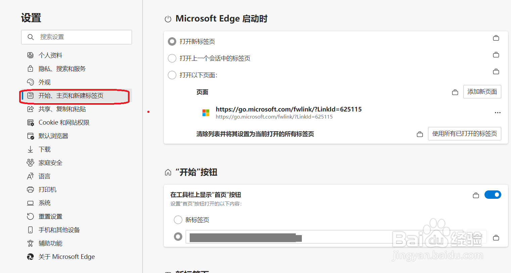Click the palette icon beside 外观
Image resolution: width=511 pixels, height=273 pixels.
tap(30, 82)
